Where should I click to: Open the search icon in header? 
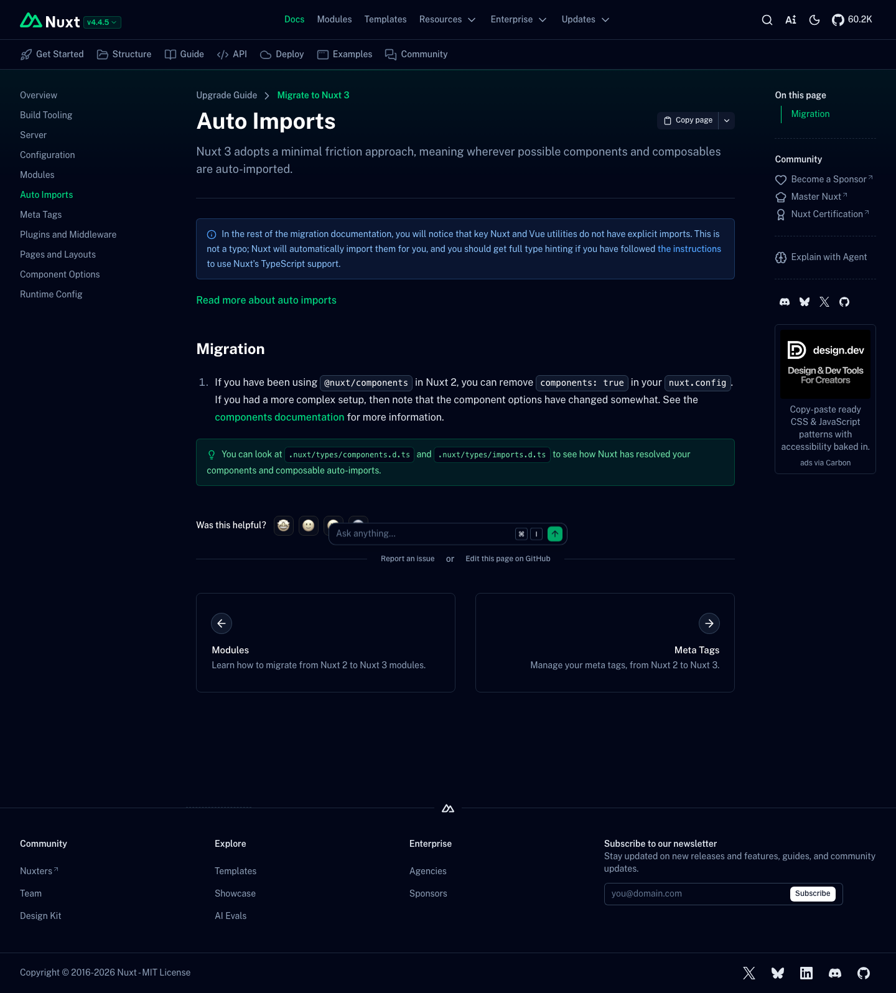[x=767, y=20]
